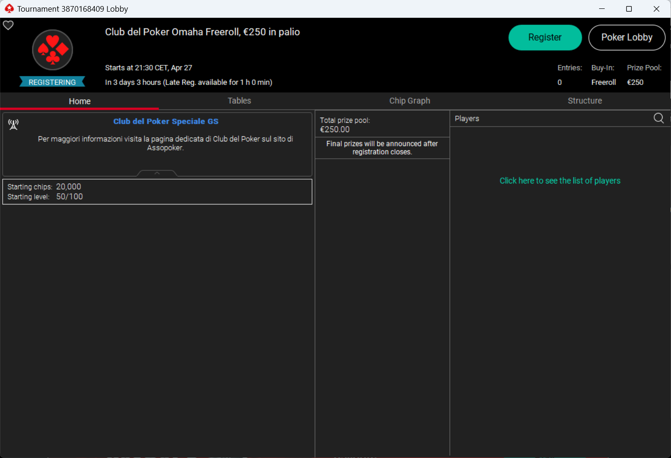This screenshot has width=671, height=458.
Task: Click the Starting level 50/100 value
Action: pyautogui.click(x=70, y=197)
